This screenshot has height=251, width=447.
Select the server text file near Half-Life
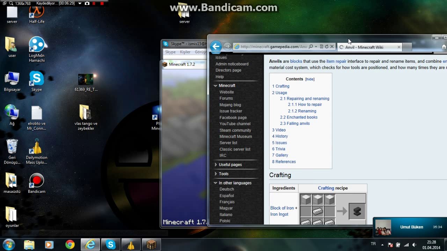tap(12, 15)
